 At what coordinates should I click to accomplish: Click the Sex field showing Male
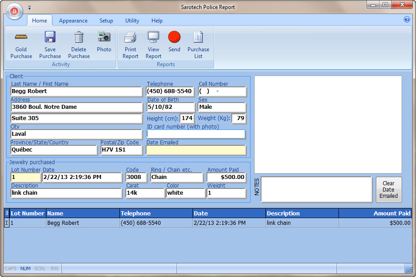[x=222, y=107]
